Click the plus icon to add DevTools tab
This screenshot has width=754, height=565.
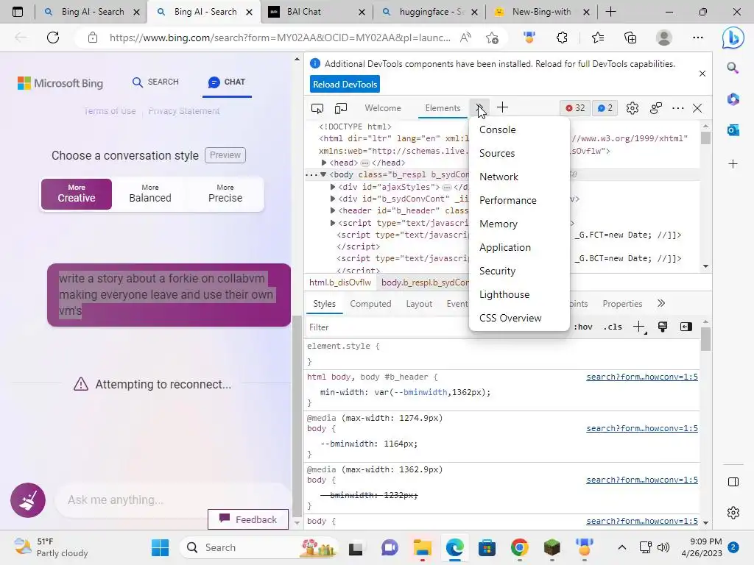[502, 107]
